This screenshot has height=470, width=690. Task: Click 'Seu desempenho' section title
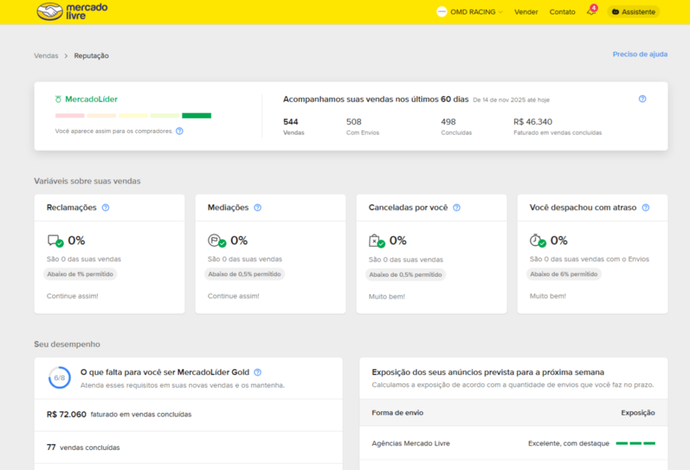(67, 344)
